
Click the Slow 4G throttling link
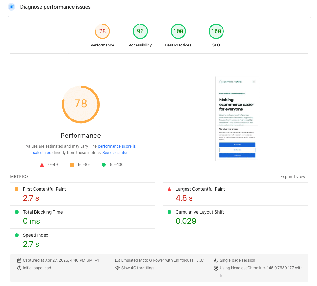137,268
